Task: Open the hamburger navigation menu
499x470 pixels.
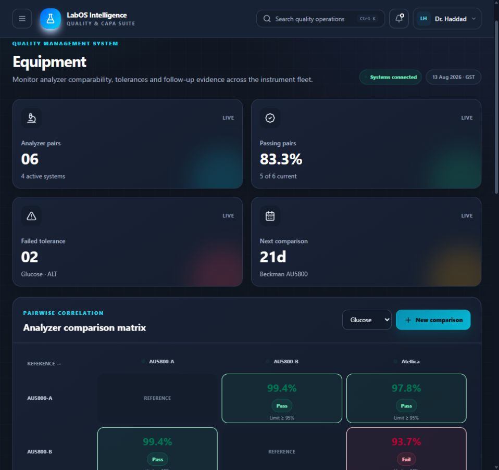Action: click(22, 19)
